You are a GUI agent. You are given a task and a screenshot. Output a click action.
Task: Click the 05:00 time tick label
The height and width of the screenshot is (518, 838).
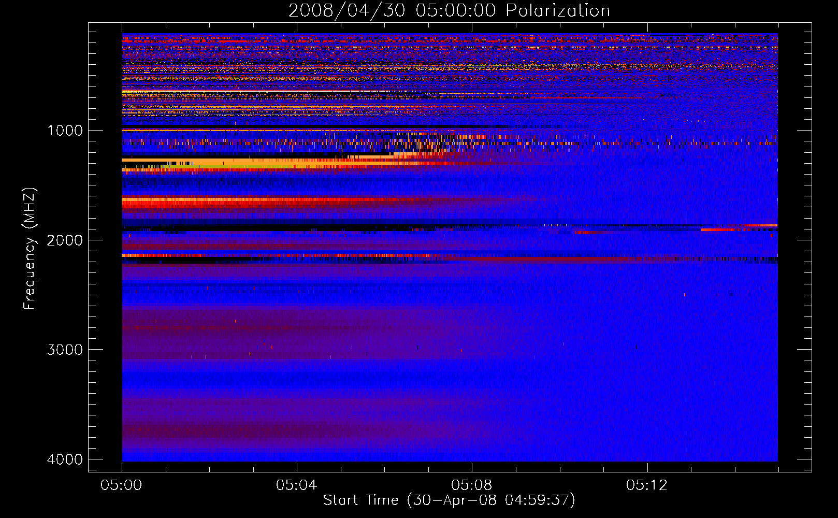point(122,485)
